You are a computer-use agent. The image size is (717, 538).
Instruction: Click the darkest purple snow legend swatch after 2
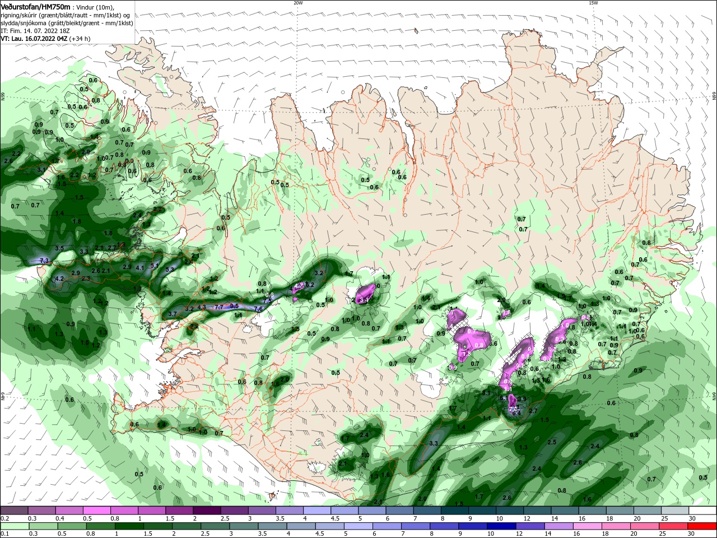coord(207,511)
